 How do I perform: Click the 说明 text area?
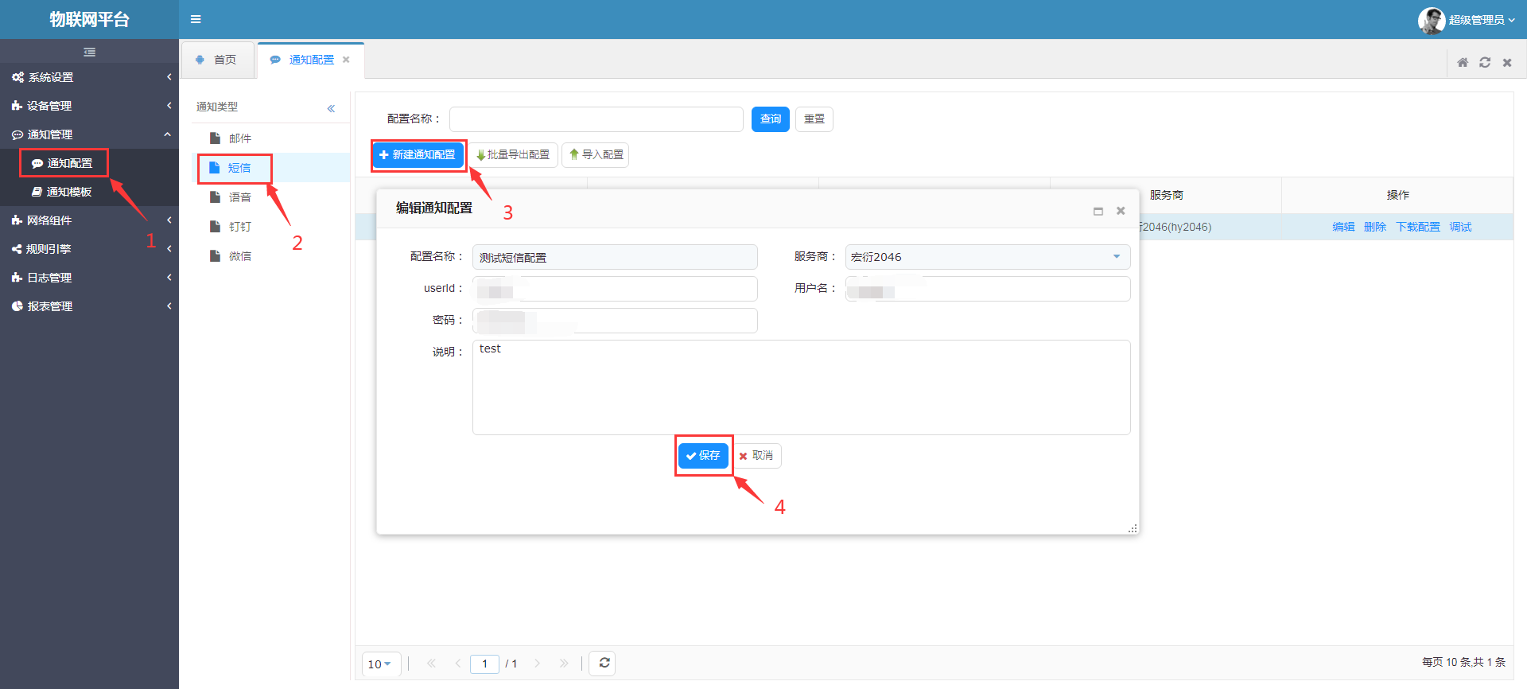click(801, 387)
